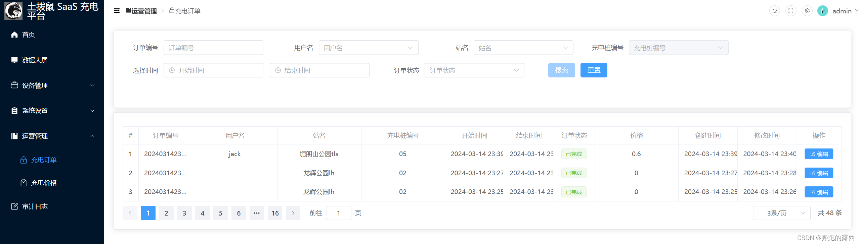Open the 3条/页 page size dropdown
The width and height of the screenshot is (860, 244).
click(782, 213)
